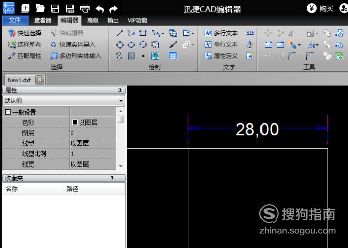Open the paint-brush tool dropdown arrow
The height and width of the screenshot is (248, 348).
(299, 45)
